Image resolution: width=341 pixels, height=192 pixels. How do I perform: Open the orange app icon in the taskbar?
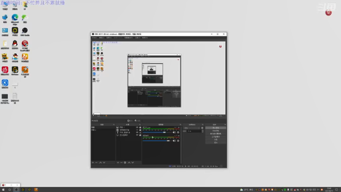pos(36,190)
